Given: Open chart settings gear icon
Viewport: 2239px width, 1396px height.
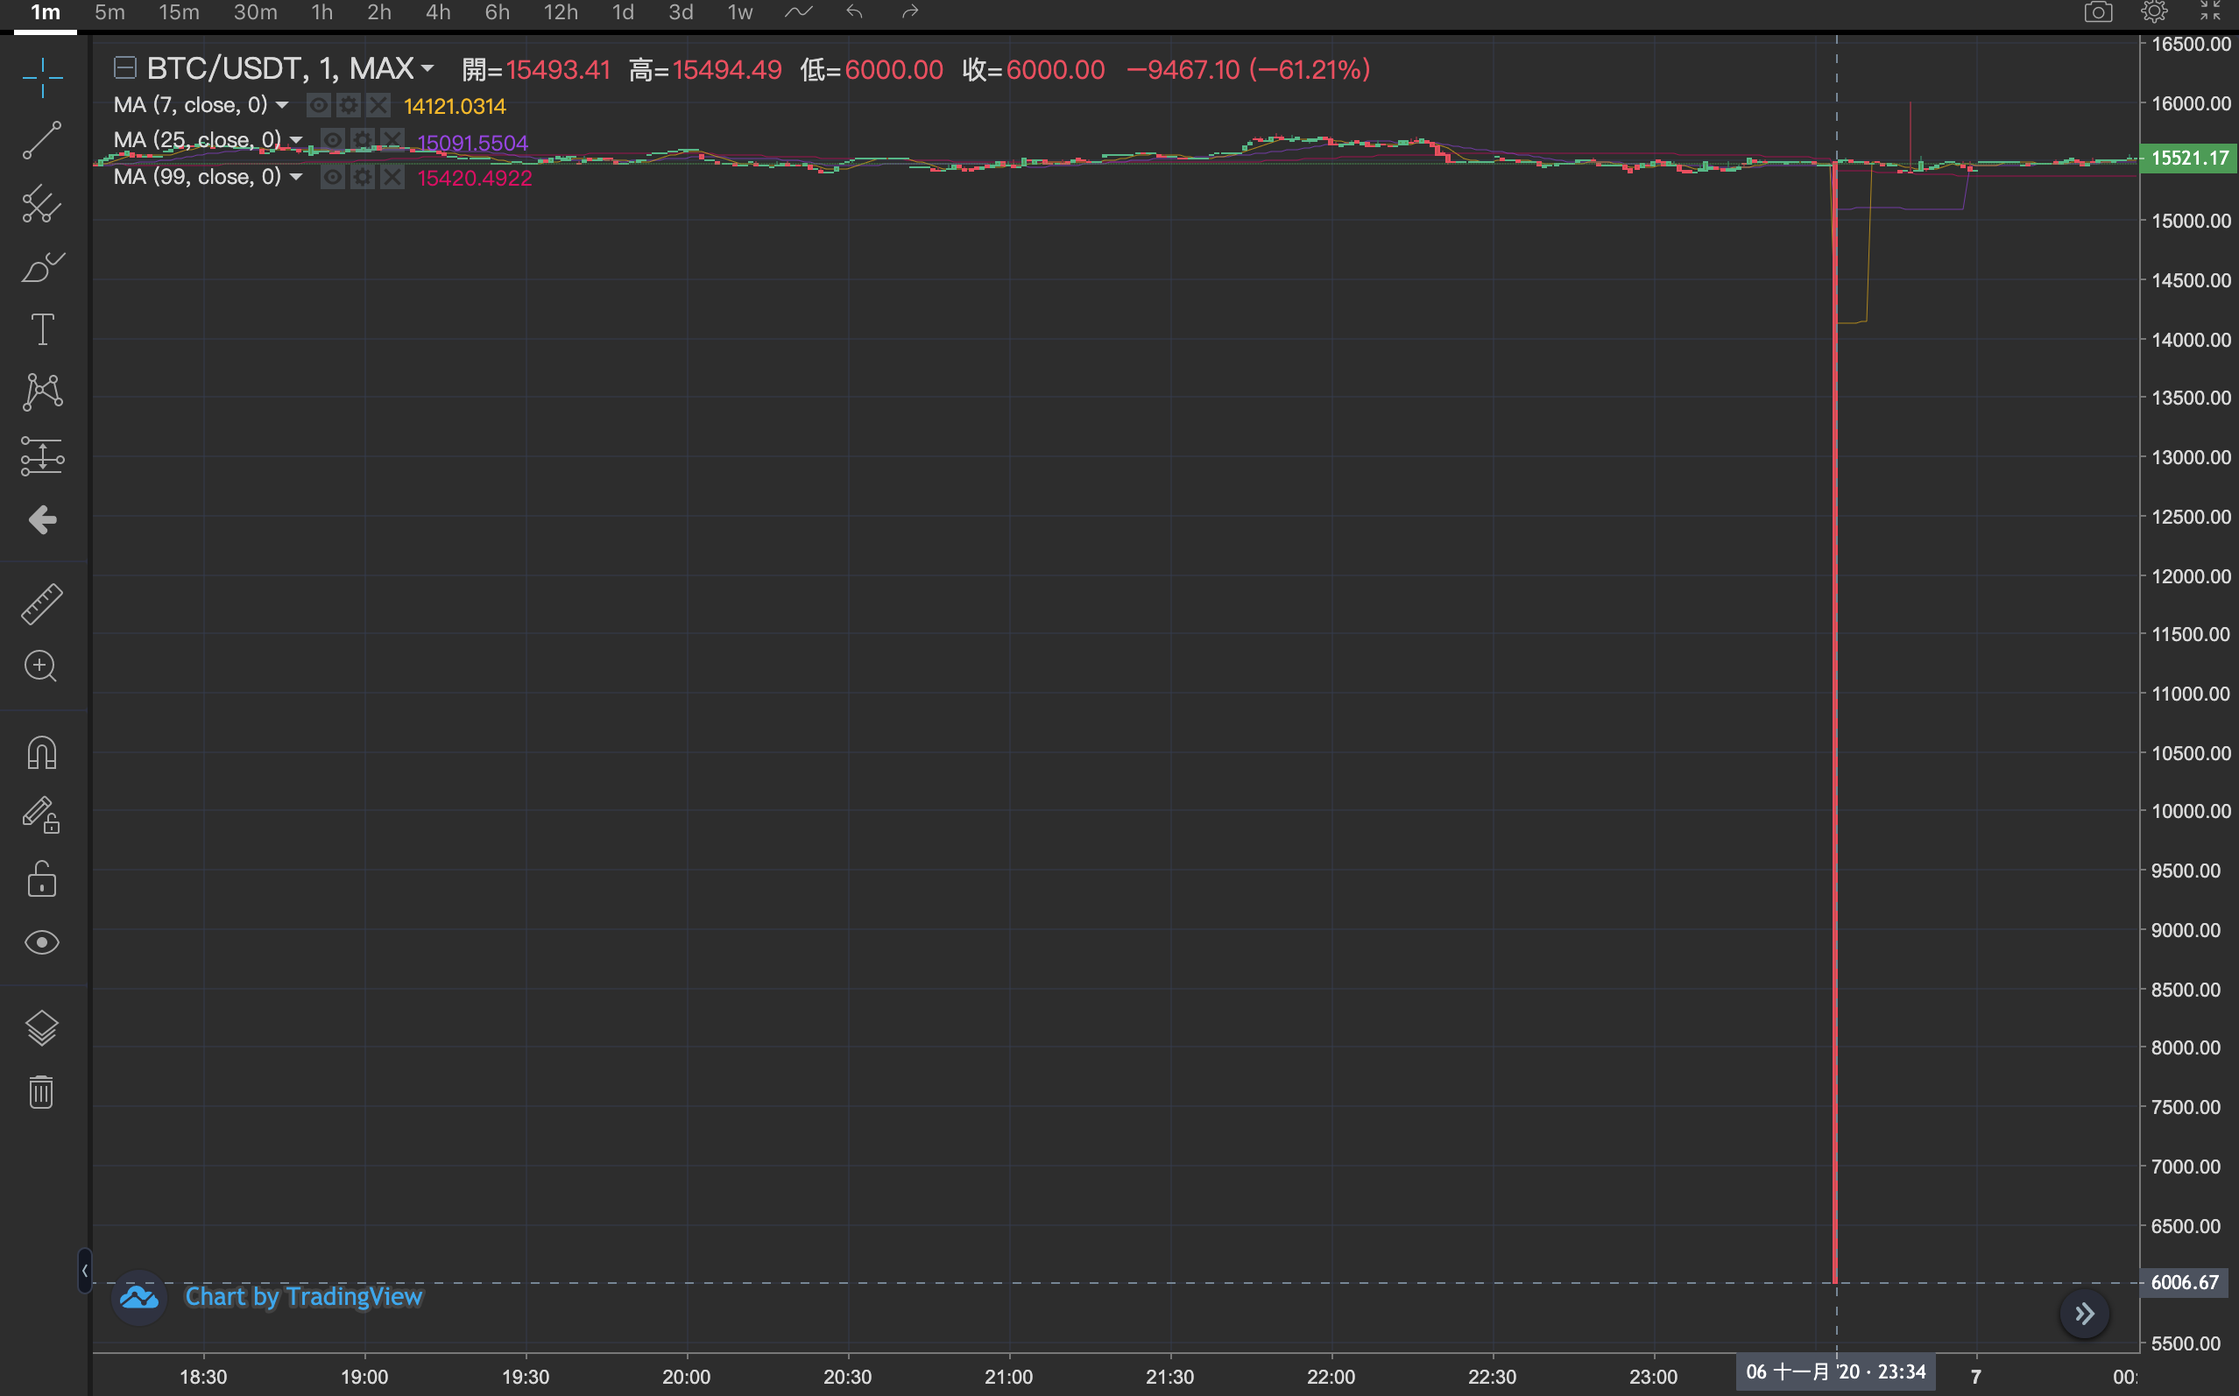Looking at the screenshot, I should click(x=2154, y=12).
